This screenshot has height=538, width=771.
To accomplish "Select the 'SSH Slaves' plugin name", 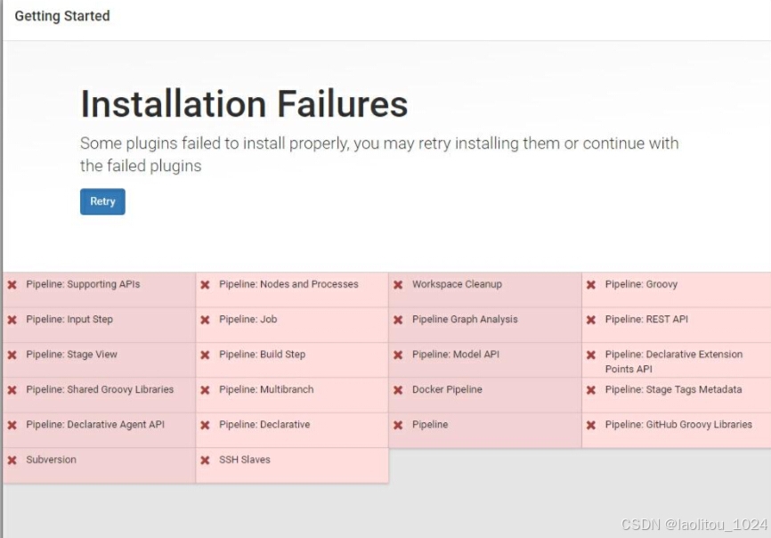I will click(x=244, y=460).
